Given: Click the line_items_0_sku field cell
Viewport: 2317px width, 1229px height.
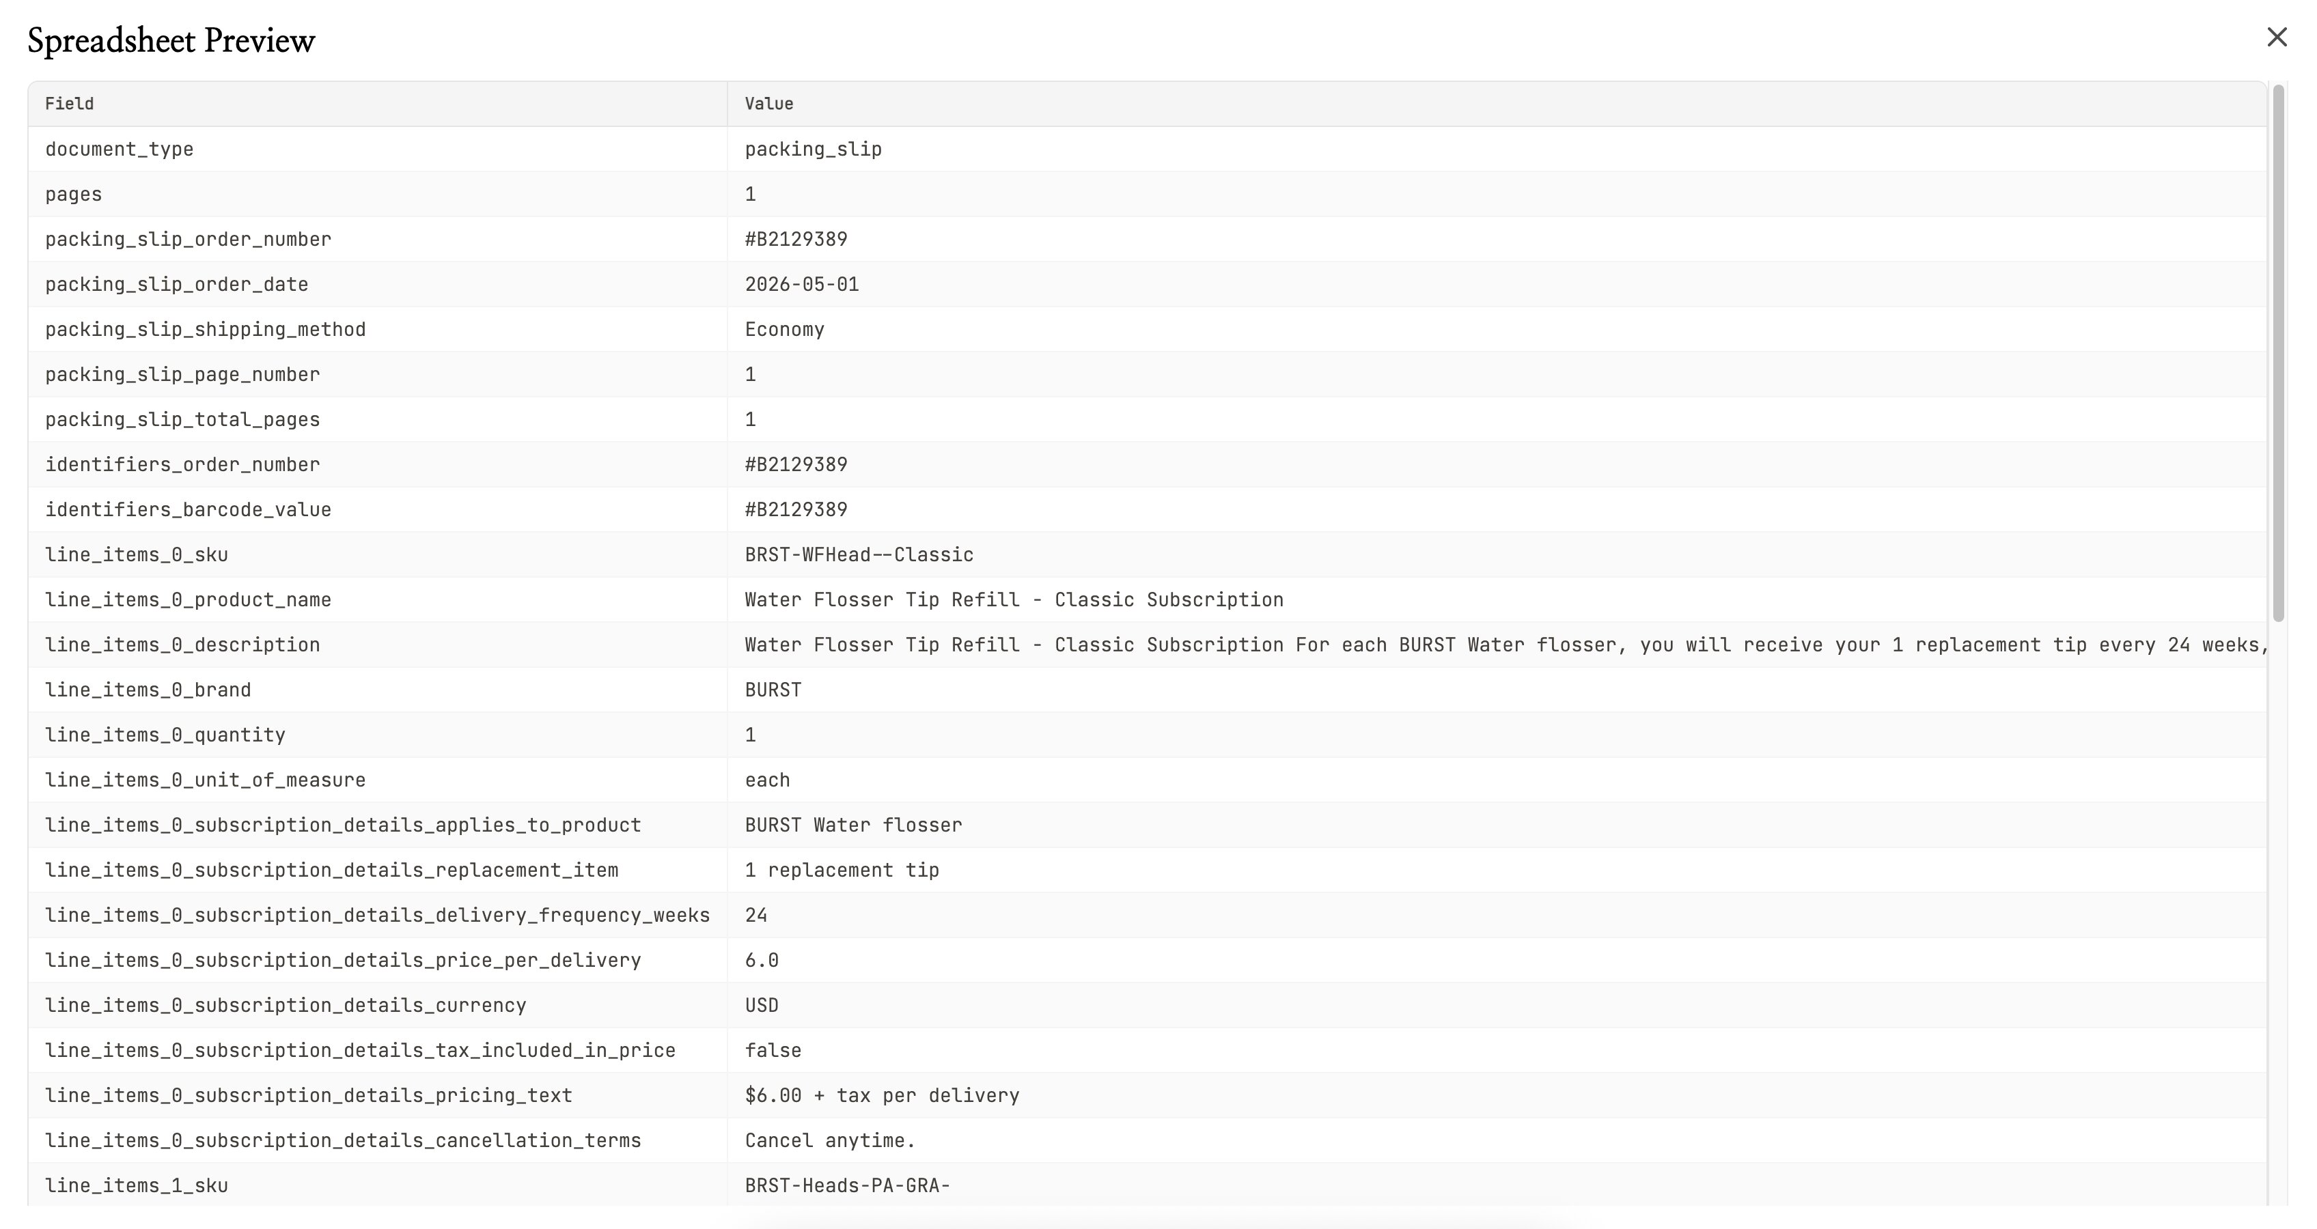Looking at the screenshot, I should (378, 554).
